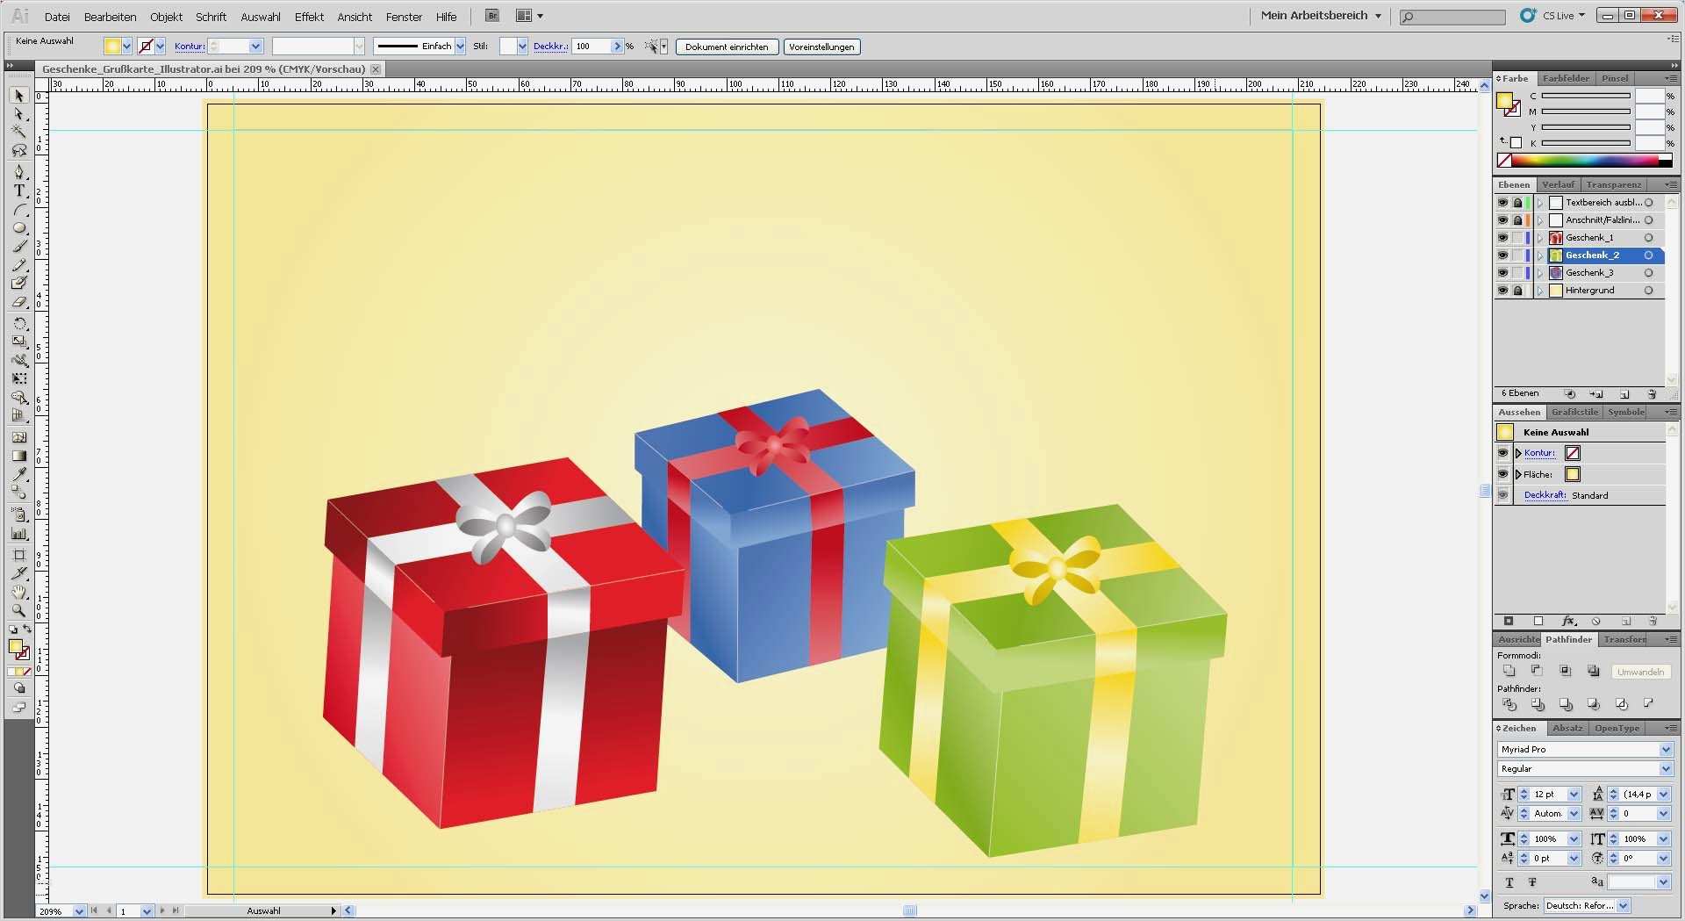Click the Divide pathfinder icon
Image resolution: width=1685 pixels, height=921 pixels.
[1509, 704]
